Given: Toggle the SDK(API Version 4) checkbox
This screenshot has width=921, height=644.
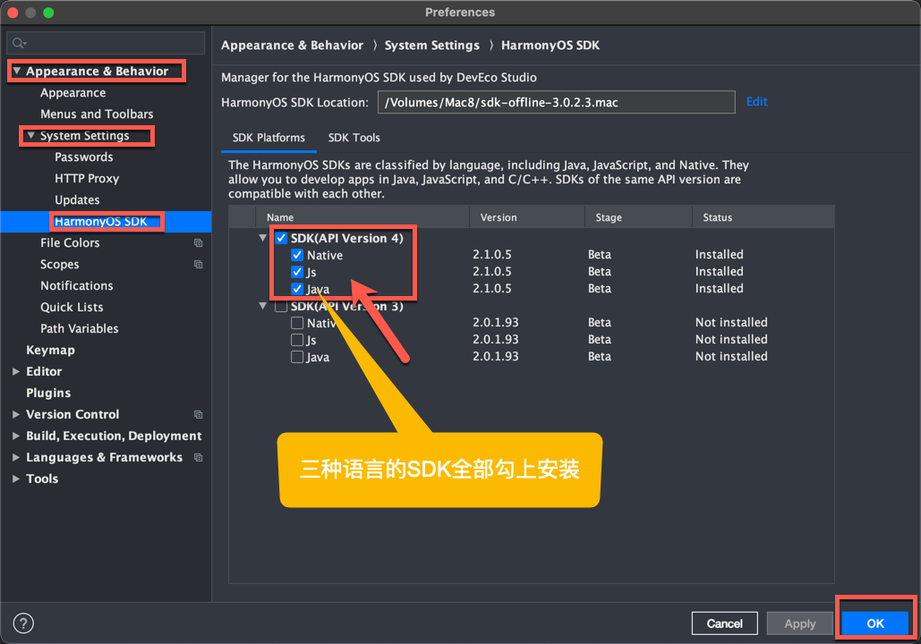Looking at the screenshot, I should [281, 238].
